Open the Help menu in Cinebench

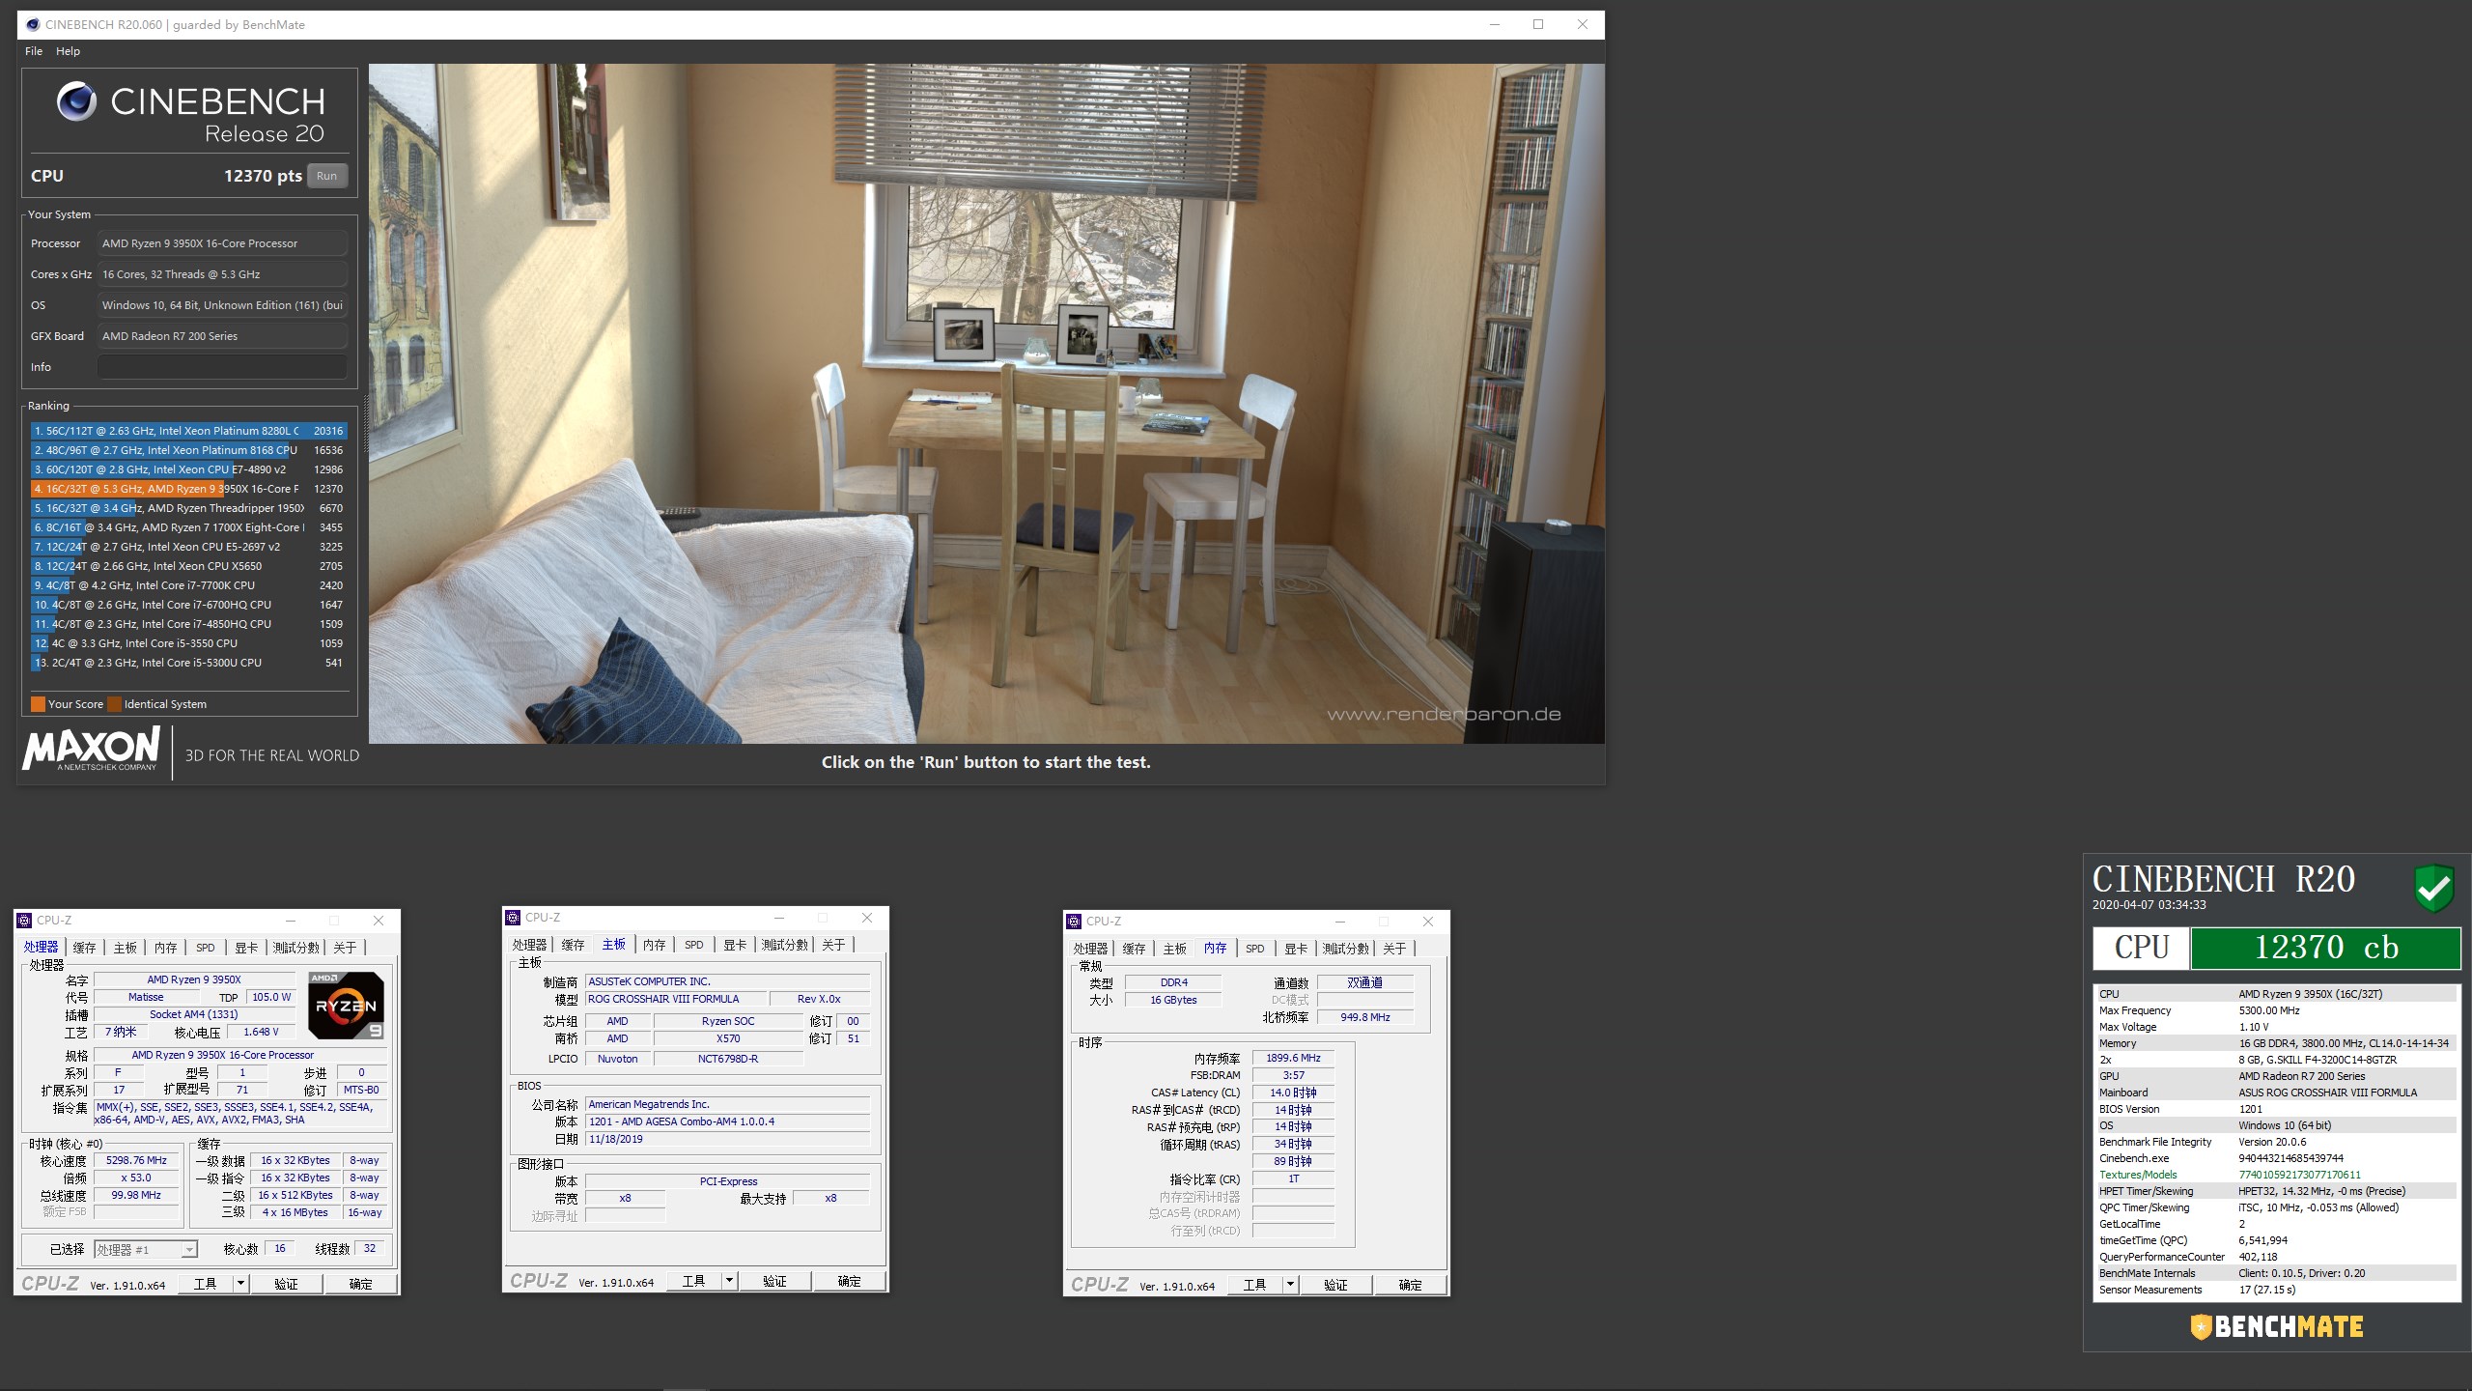(x=68, y=51)
